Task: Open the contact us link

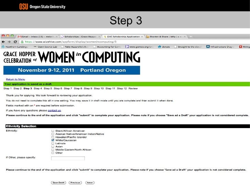Action: coord(54,110)
